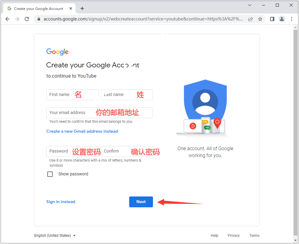
Task: Open the Chrome three-dot menu
Action: pyautogui.click(x=291, y=19)
